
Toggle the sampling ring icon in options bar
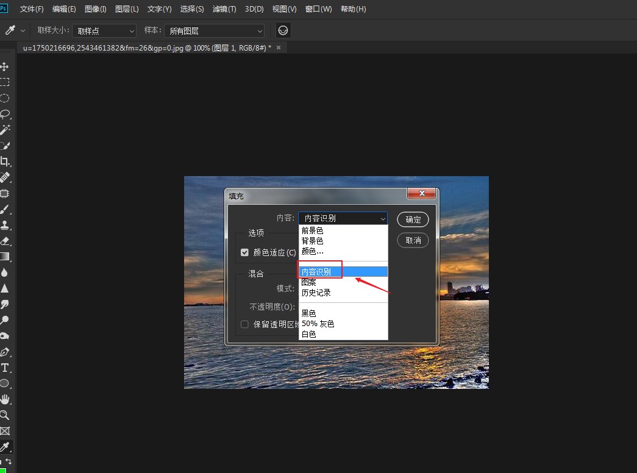(283, 30)
